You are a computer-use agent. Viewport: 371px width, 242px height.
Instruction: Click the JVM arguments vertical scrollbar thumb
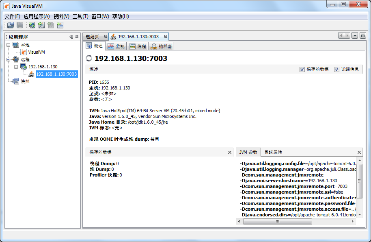point(359,181)
